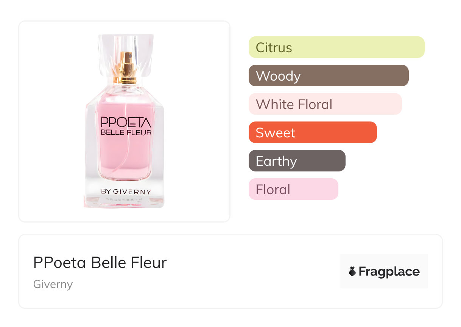Click BELLE FLEUR text on the bottle
Image resolution: width=461 pixels, height=327 pixels.
click(x=126, y=132)
